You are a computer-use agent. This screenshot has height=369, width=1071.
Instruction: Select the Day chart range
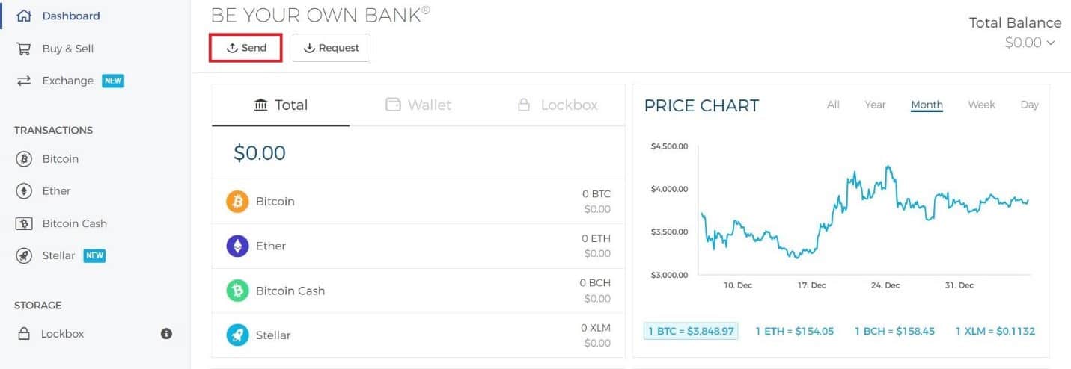click(1029, 105)
